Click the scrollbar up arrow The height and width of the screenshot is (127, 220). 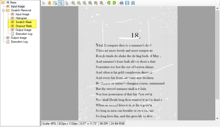[x=217, y=8]
